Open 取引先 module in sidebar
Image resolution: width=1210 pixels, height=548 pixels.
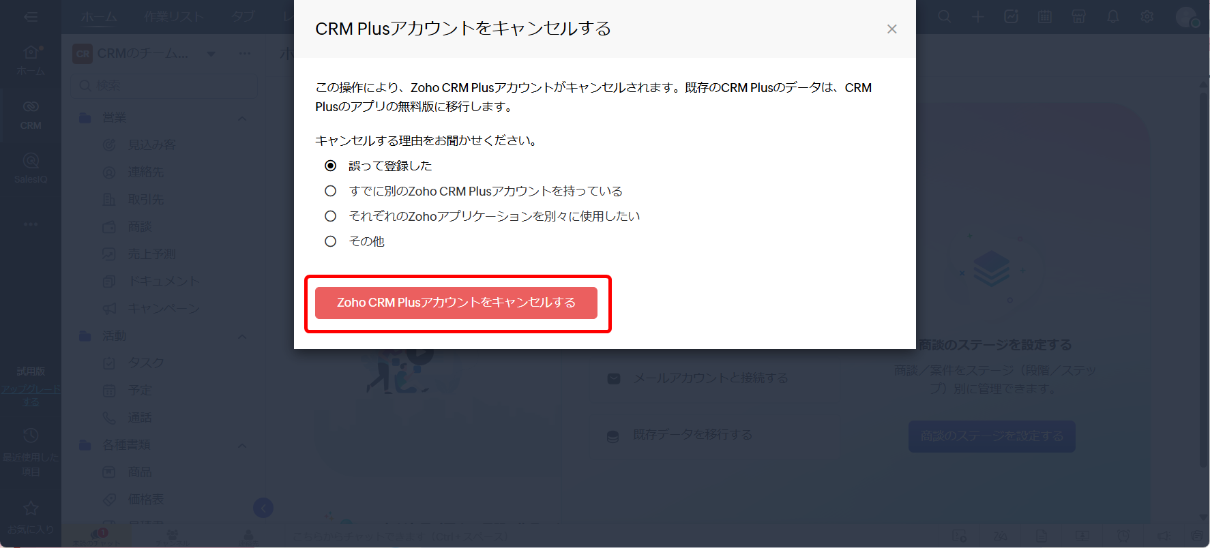(x=146, y=200)
